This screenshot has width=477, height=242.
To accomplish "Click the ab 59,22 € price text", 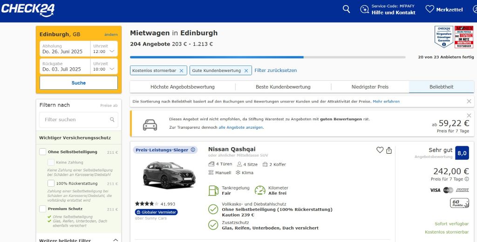I will point(450,123).
